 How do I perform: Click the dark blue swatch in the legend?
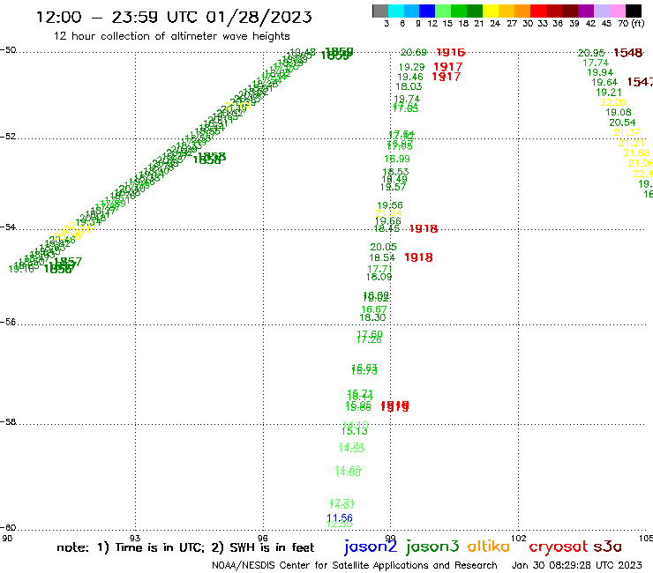[427, 11]
